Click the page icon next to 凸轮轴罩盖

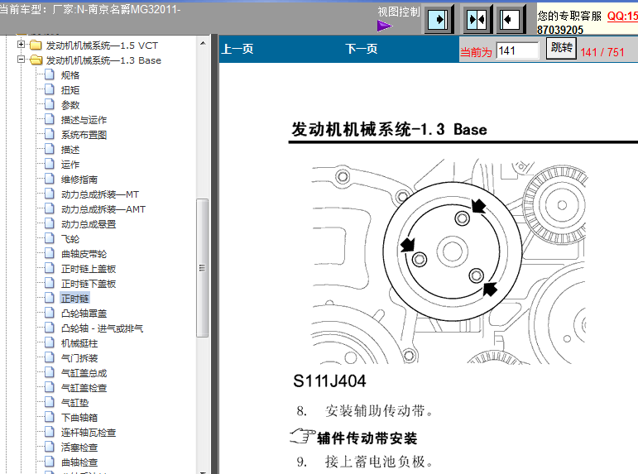coord(49,313)
